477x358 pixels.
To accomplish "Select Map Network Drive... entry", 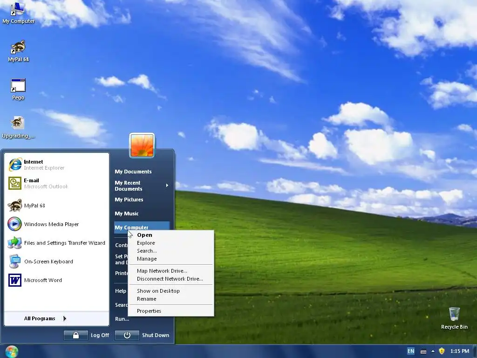I will (171, 271).
